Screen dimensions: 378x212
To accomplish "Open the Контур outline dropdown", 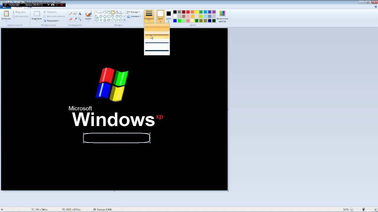I will coord(133,12).
